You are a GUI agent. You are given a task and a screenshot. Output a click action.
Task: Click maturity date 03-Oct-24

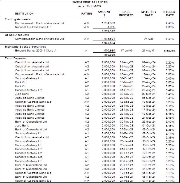pyautogui.click(x=149, y=130)
